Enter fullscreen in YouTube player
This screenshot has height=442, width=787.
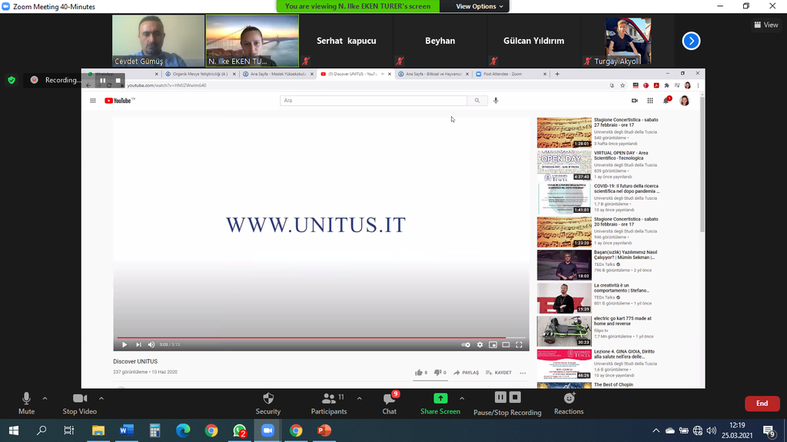click(519, 344)
